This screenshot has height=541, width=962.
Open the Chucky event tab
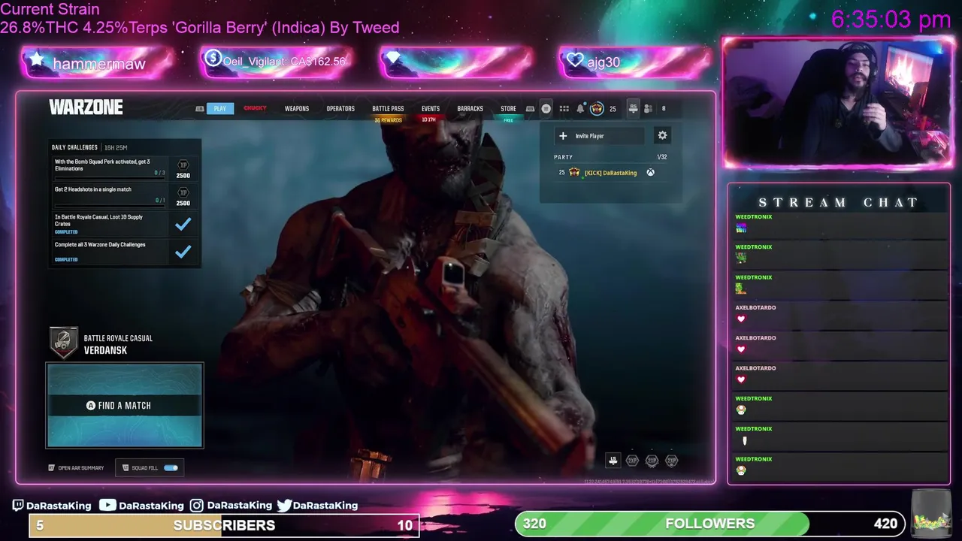point(255,108)
